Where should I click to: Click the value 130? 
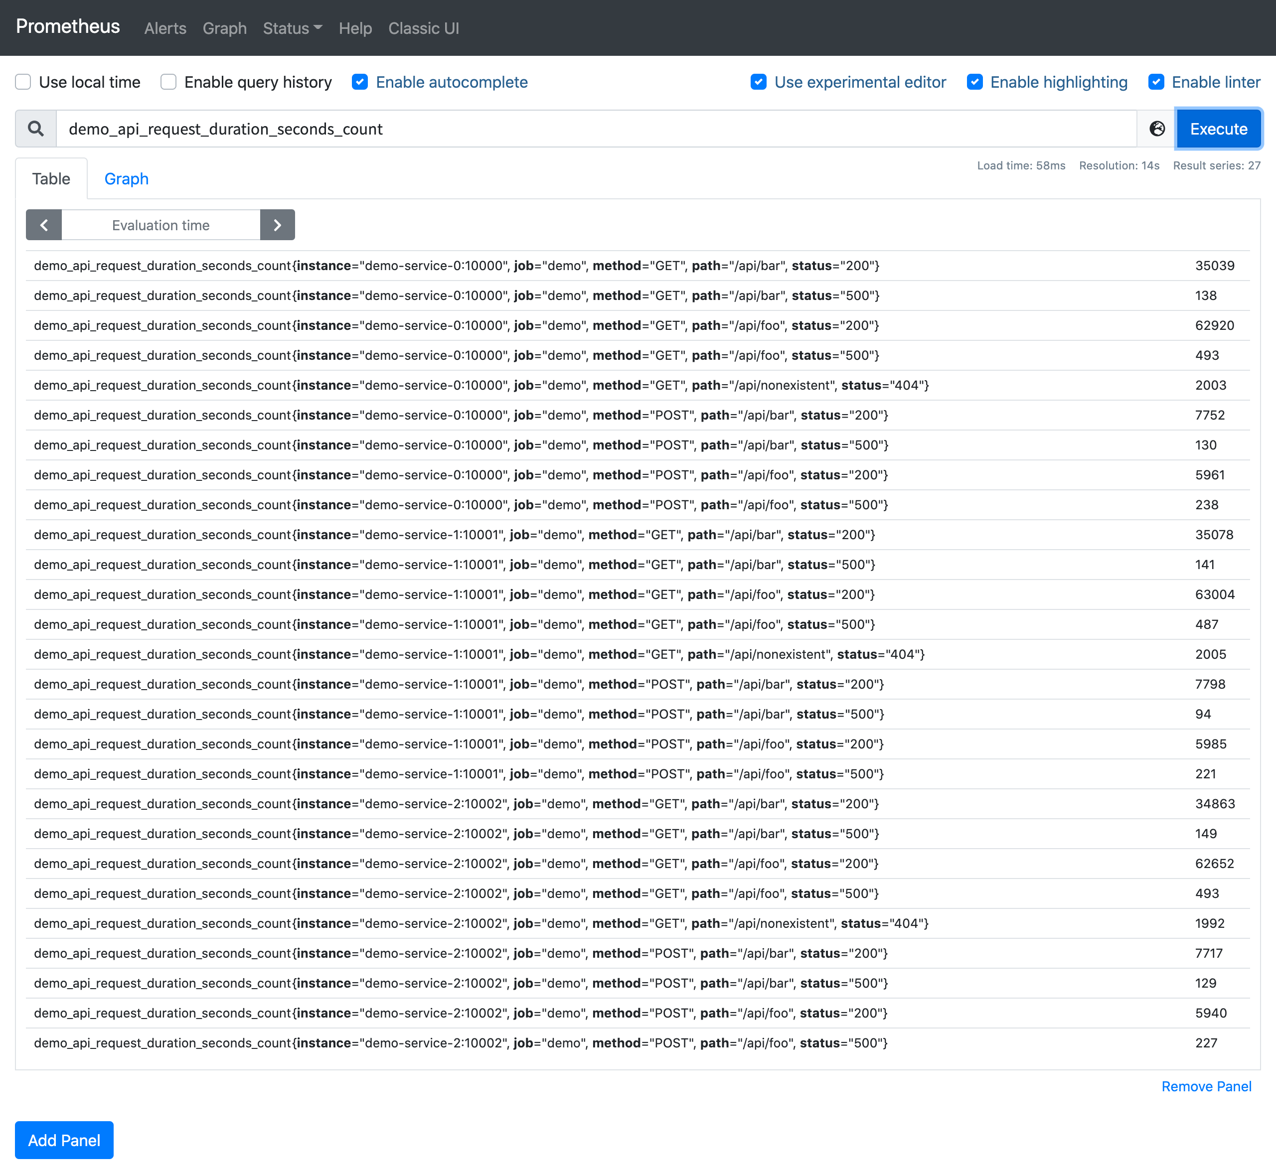pos(1206,445)
